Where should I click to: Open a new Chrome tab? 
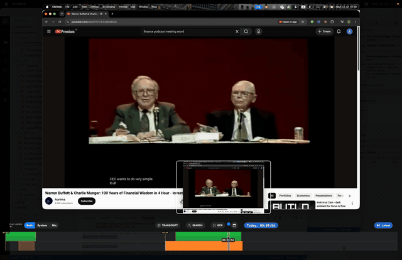[112, 14]
